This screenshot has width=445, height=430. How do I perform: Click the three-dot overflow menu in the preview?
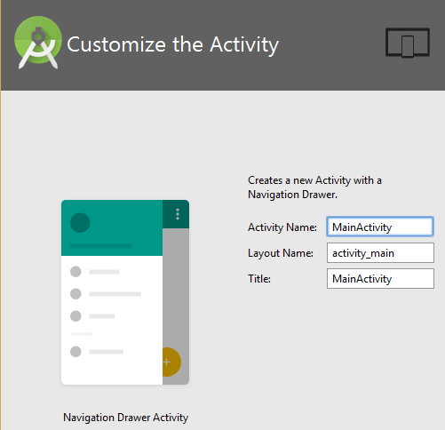click(178, 214)
